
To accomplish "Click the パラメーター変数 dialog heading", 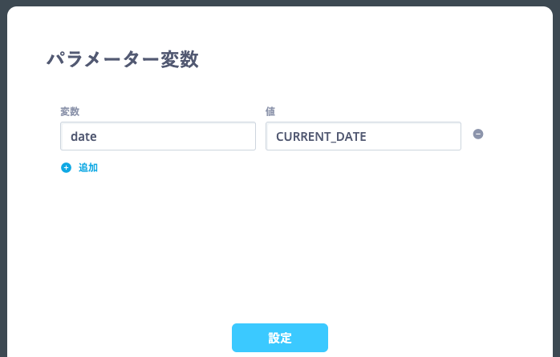I will 123,58.
